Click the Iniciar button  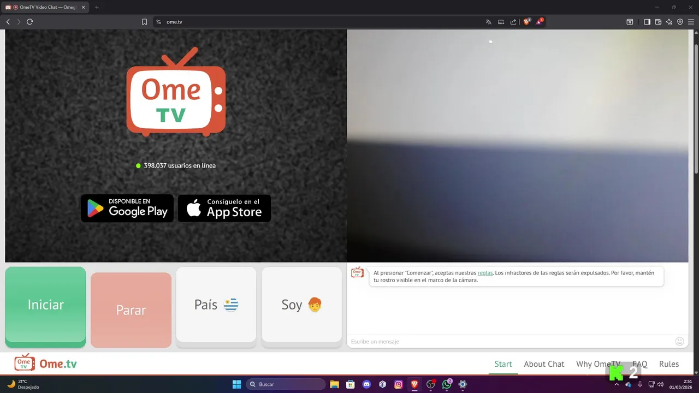point(45,306)
